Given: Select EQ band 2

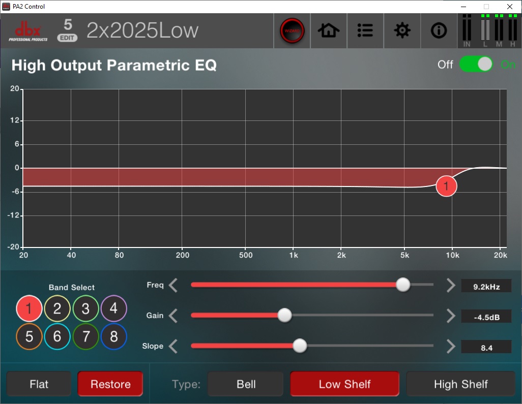Looking at the screenshot, I should (x=57, y=308).
